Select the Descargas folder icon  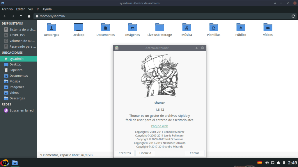tap(52, 28)
